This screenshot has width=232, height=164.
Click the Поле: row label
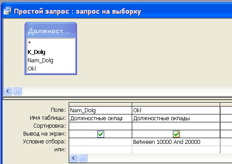coord(58,110)
